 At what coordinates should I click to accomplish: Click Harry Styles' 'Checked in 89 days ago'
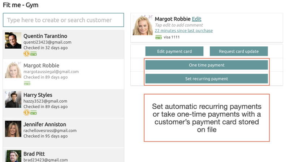coord(46,107)
